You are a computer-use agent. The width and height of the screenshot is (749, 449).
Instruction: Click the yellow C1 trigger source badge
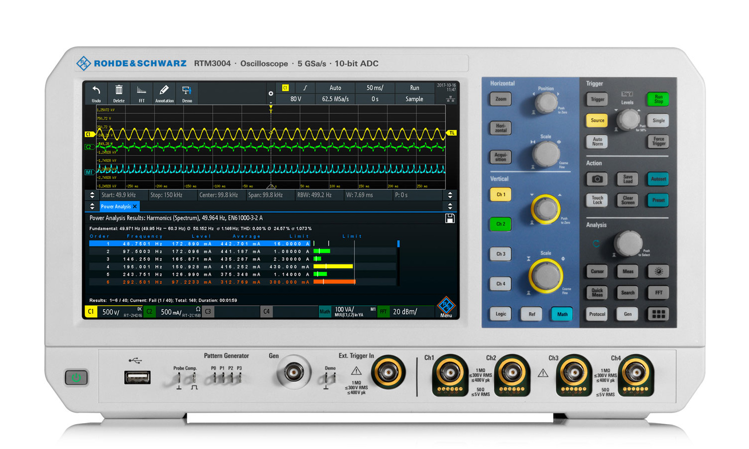(x=285, y=88)
